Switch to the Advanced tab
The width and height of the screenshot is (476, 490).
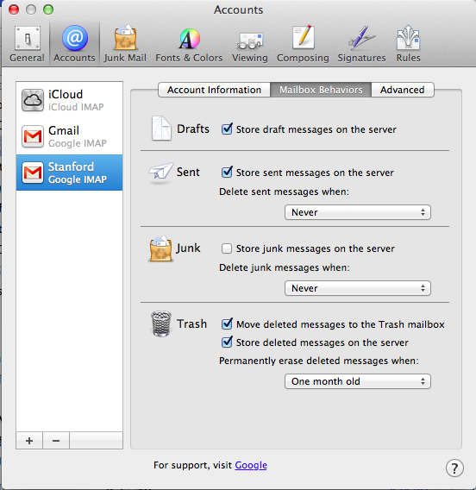click(x=403, y=90)
